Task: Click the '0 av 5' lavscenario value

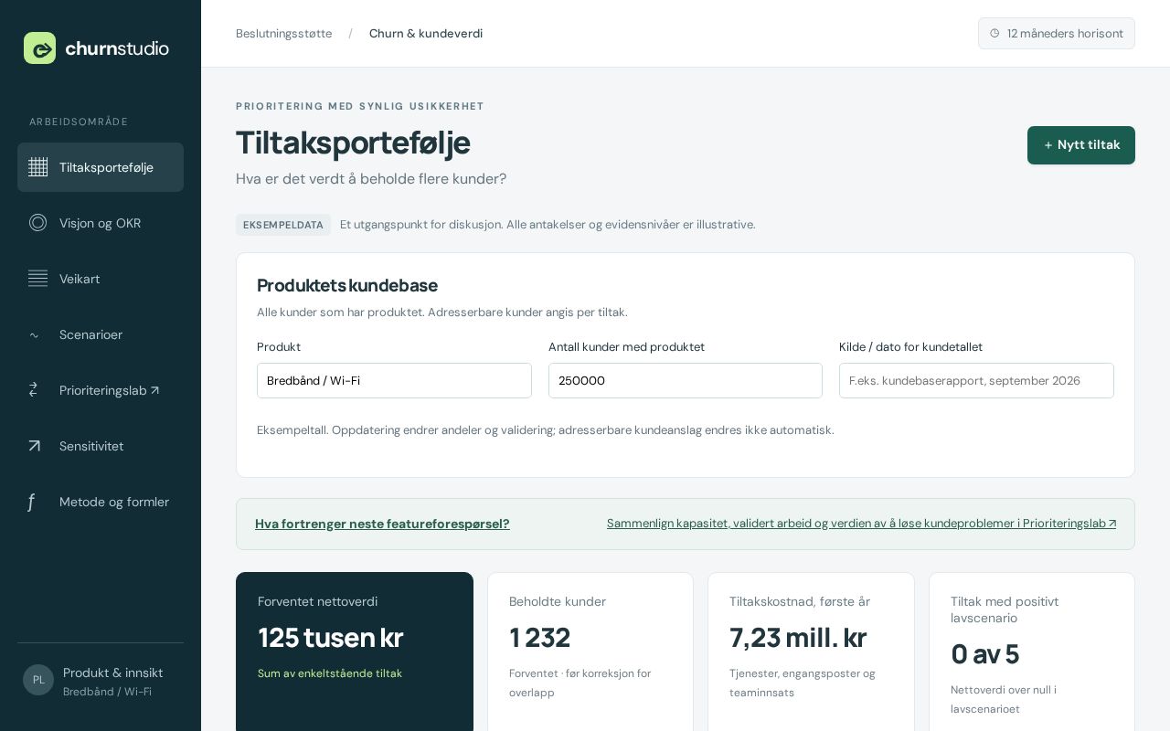Action: tap(984, 654)
